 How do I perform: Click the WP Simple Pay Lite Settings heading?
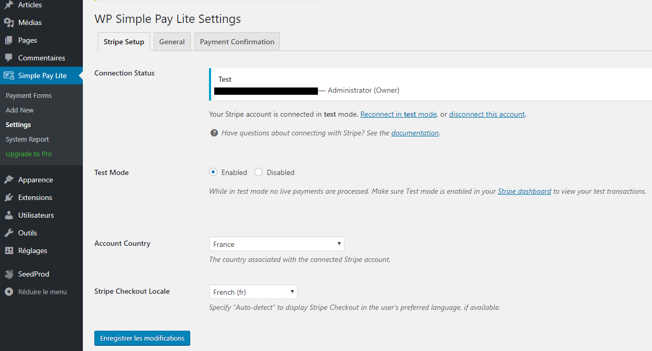click(x=168, y=19)
